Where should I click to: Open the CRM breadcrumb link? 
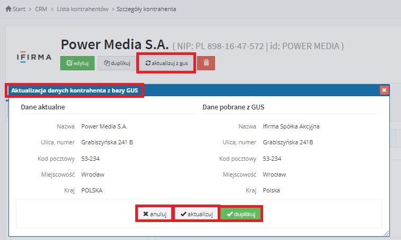point(41,9)
